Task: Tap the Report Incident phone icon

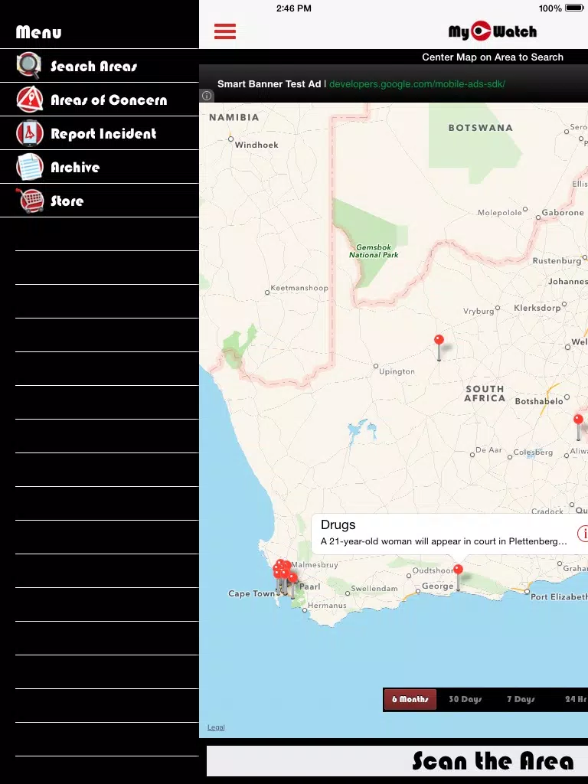Action: pos(30,133)
